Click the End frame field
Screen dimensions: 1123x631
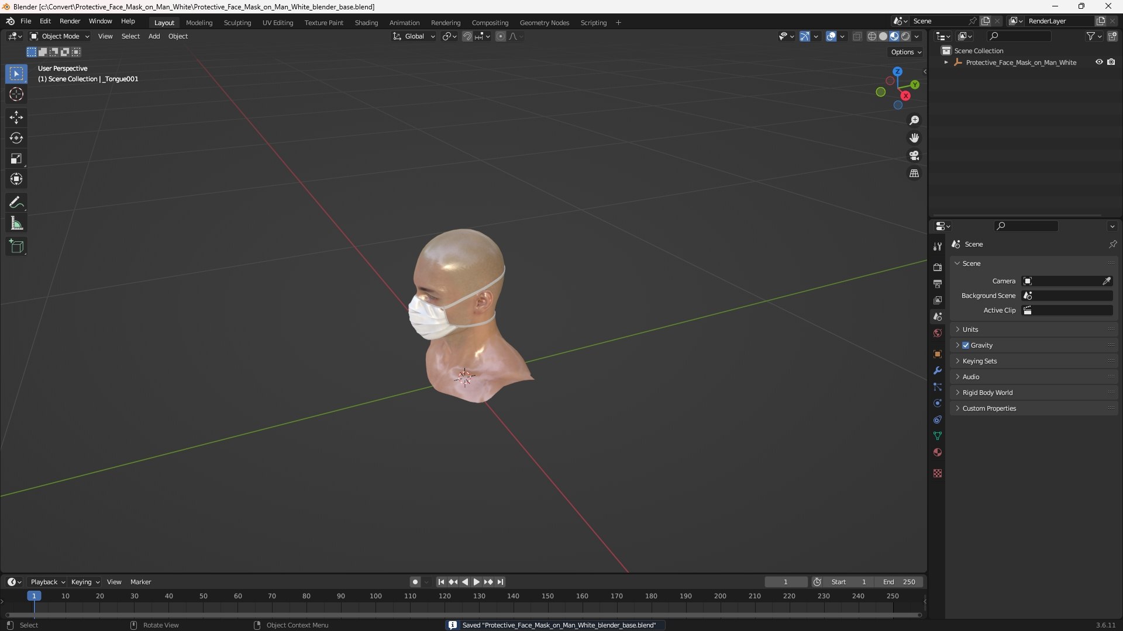pos(899,582)
